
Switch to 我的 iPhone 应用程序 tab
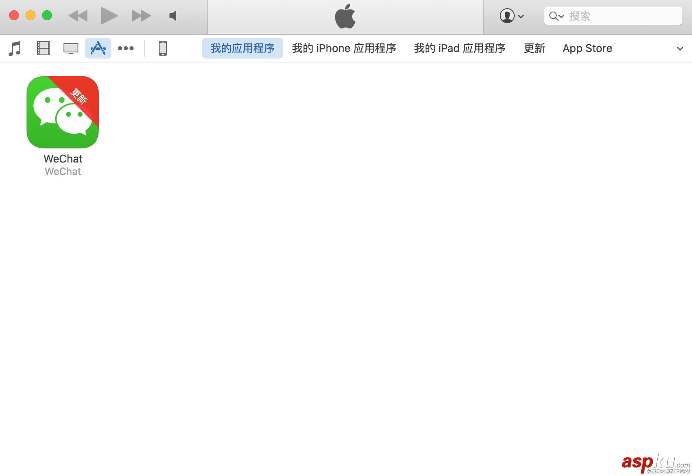[344, 48]
